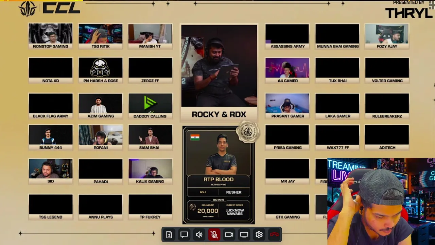The width and height of the screenshot is (435, 245).
Task: Select the FOZY AJAY video tile
Action: coord(387,36)
